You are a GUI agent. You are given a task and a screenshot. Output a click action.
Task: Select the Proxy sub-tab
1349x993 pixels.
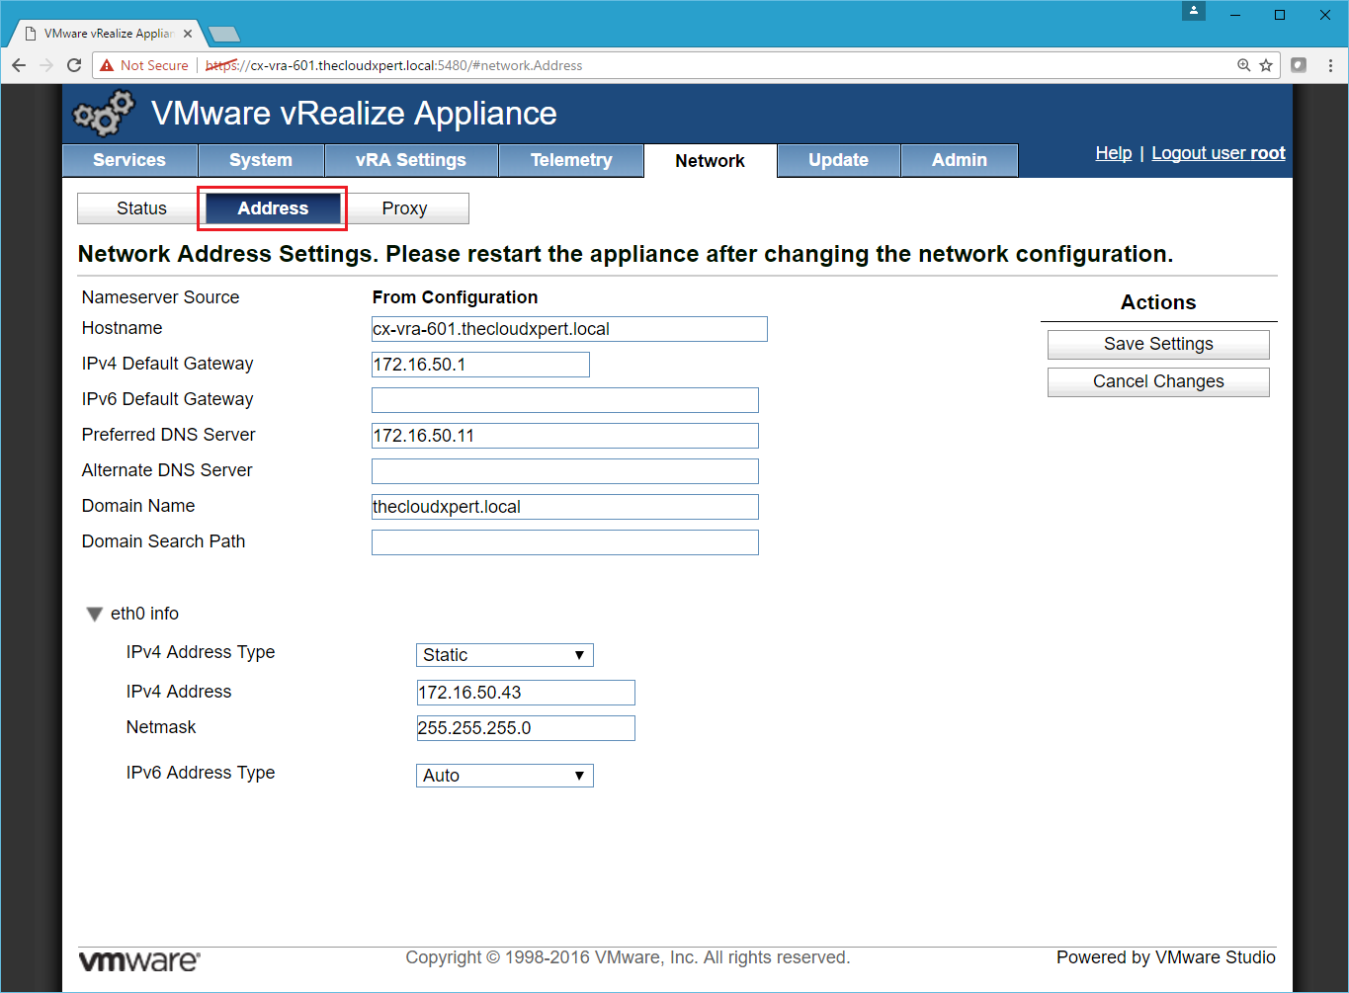coord(404,208)
